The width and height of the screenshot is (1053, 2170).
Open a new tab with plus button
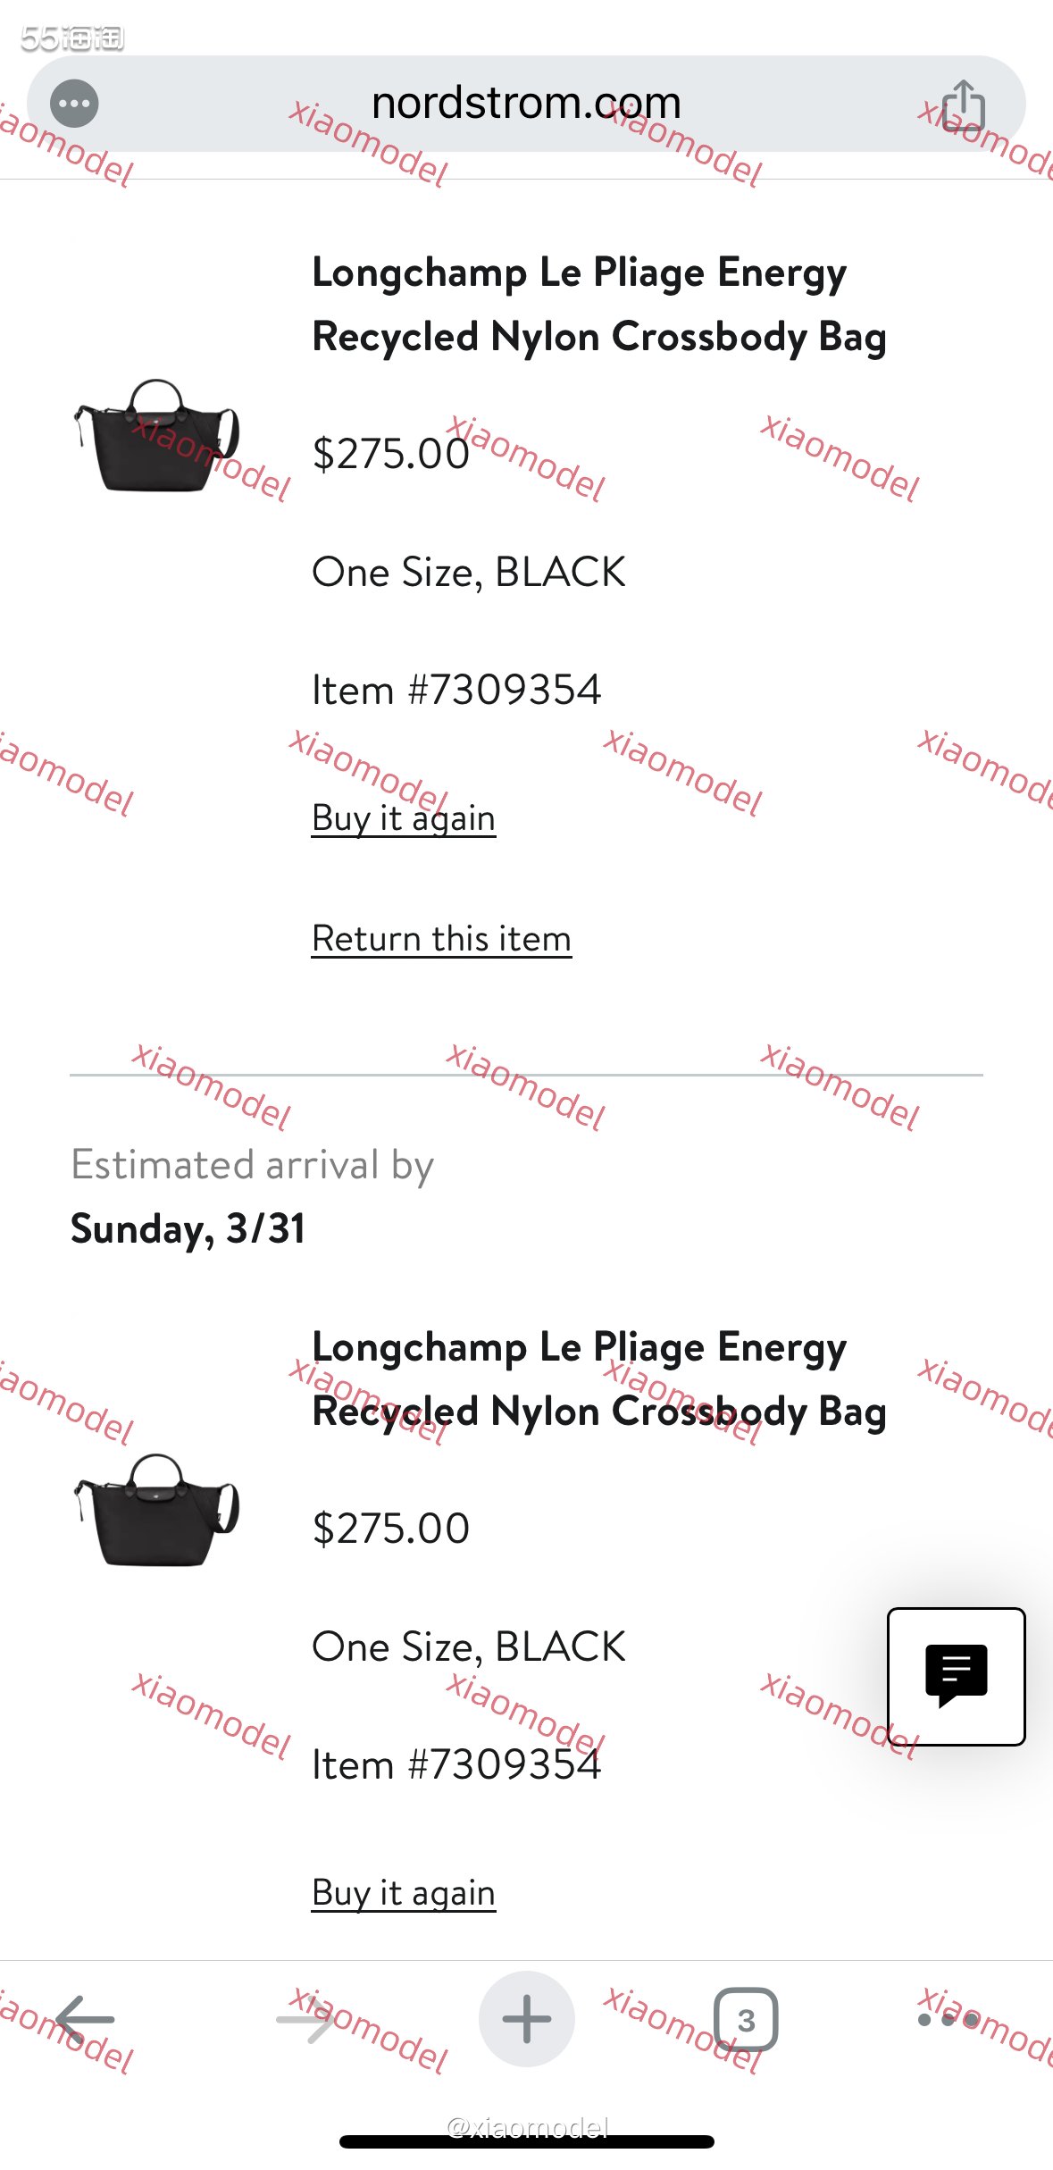[x=527, y=2019]
